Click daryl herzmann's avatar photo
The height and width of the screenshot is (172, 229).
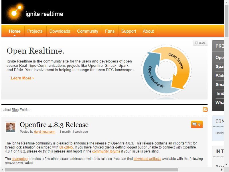click(11, 127)
